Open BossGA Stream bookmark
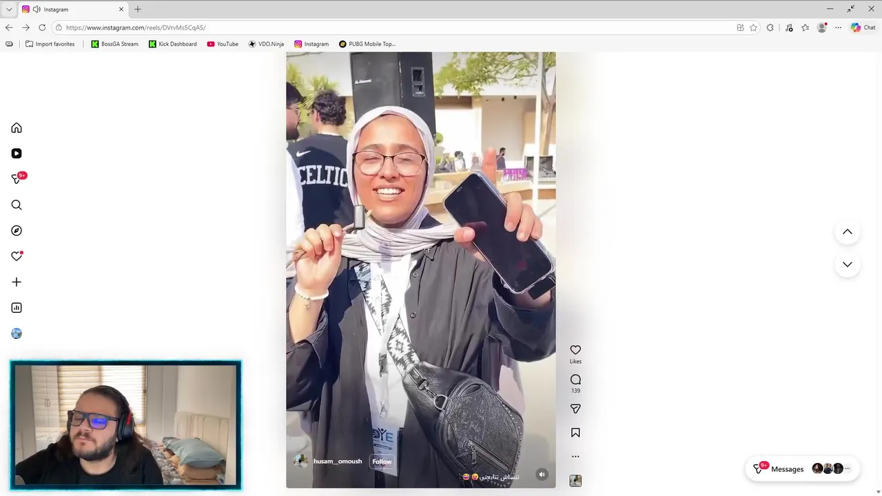 click(x=114, y=44)
